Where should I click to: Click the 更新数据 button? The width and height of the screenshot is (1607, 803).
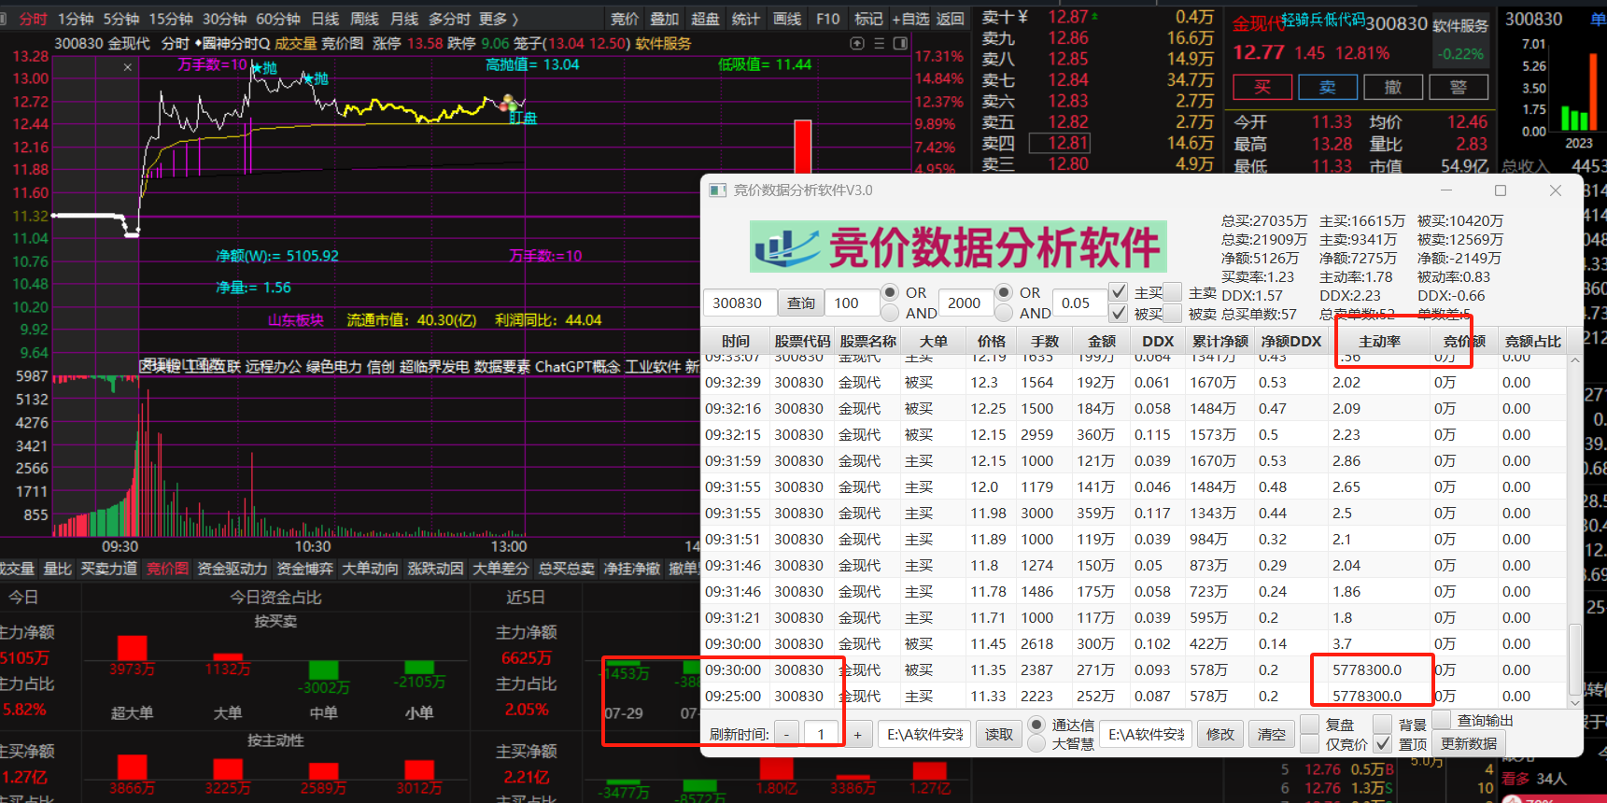coord(1469,744)
